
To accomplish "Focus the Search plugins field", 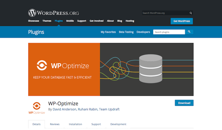I will 169,32.
